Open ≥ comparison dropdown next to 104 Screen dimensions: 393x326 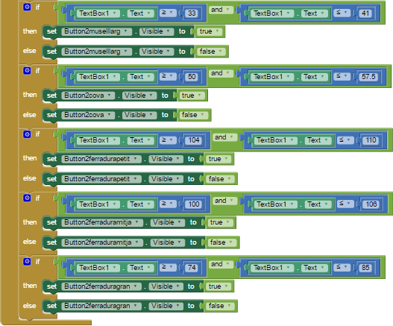(169, 140)
